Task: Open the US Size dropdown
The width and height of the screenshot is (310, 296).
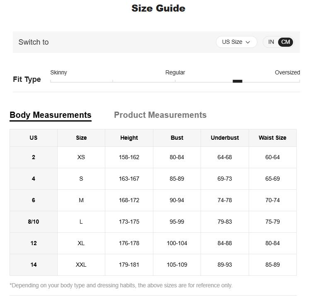Action: 236,42
